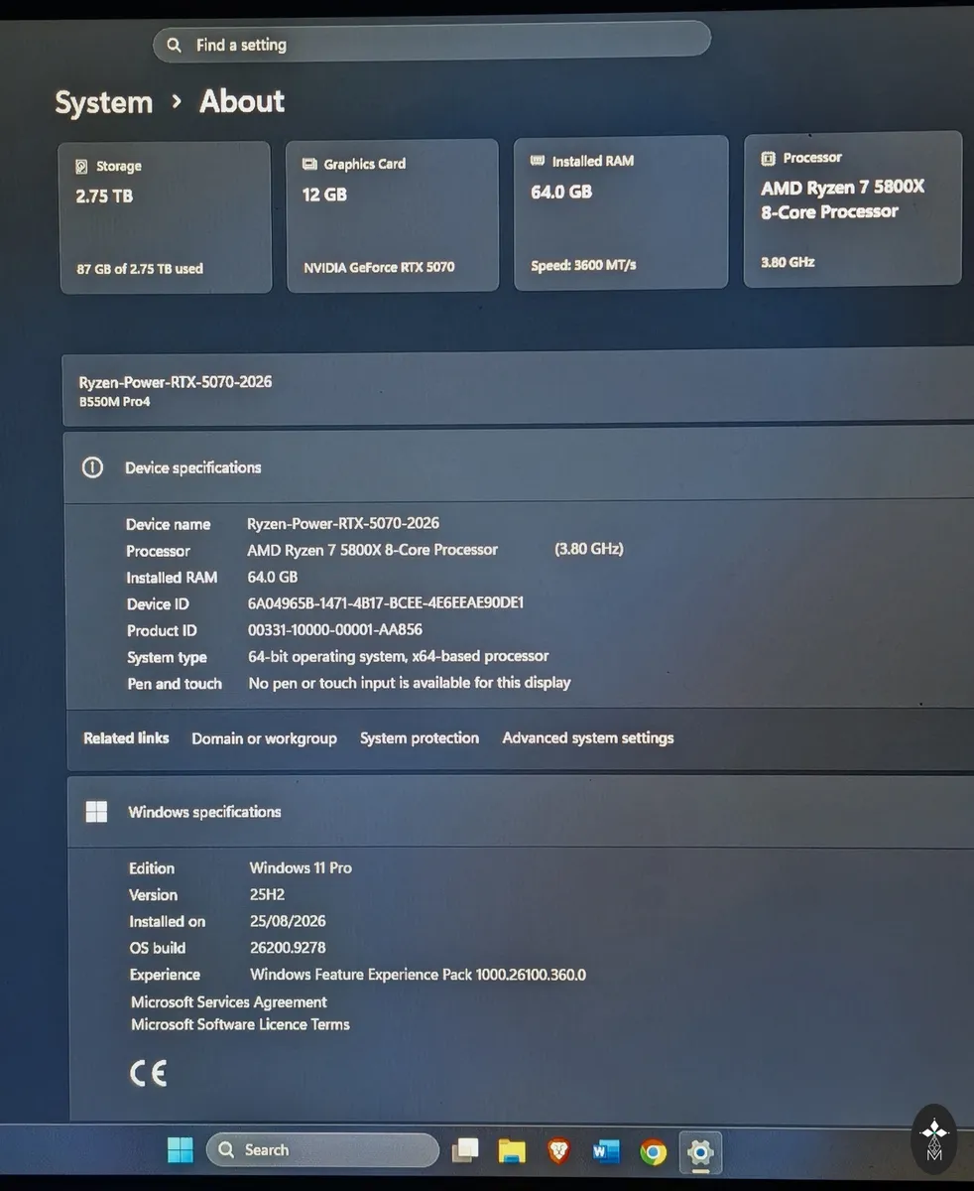
Task: Click the Find a setting search box
Action: coord(431,43)
